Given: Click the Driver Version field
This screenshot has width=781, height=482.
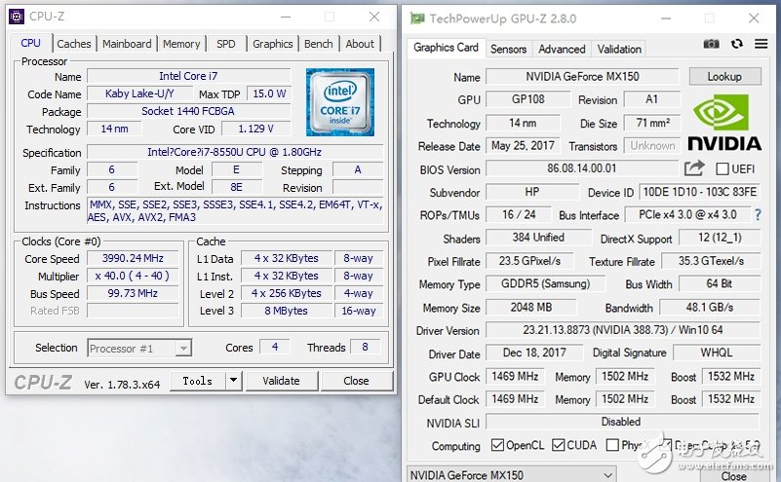Looking at the screenshot, I should point(623,330).
